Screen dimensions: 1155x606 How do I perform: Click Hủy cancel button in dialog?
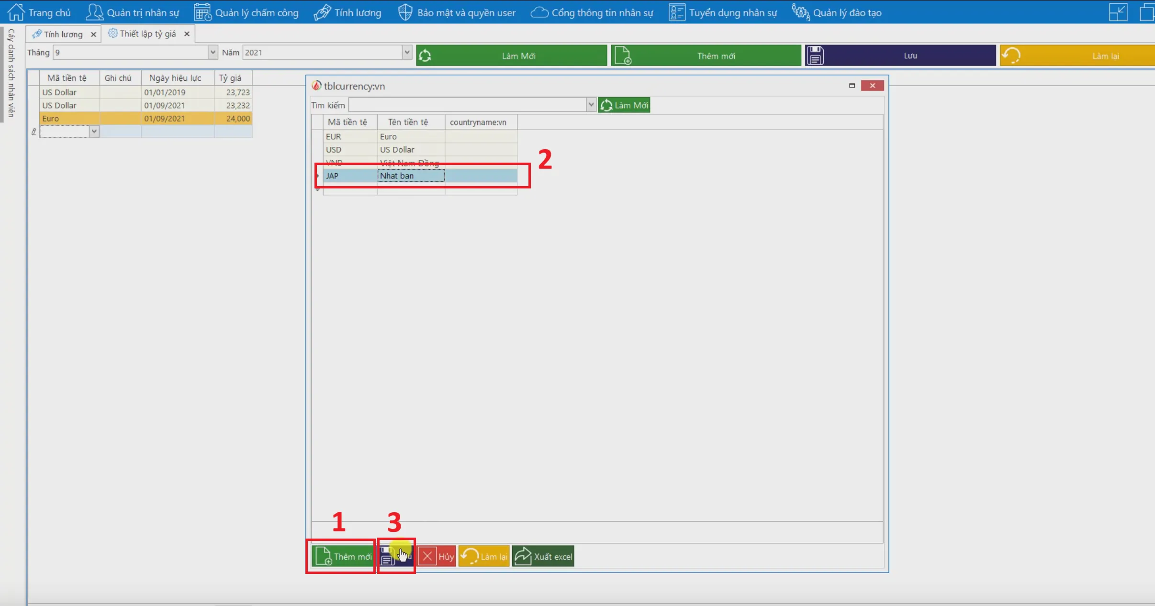point(437,556)
